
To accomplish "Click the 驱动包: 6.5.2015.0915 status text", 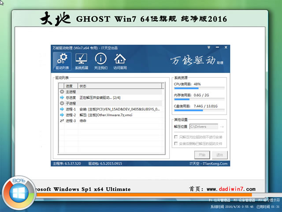I will click(105, 163).
